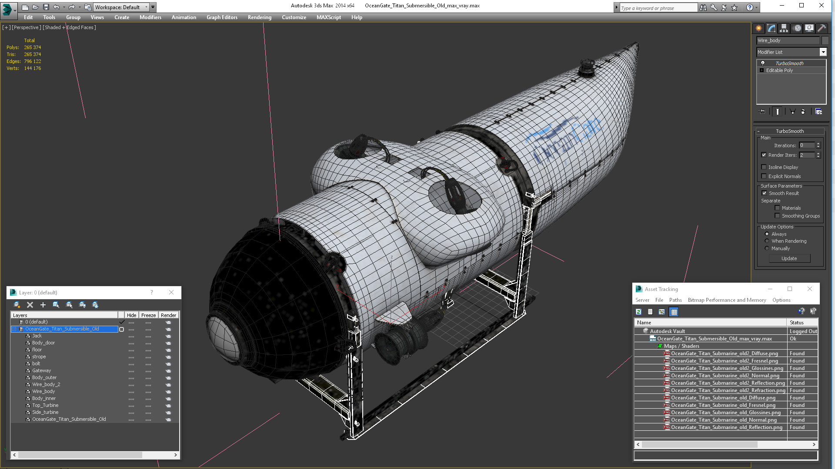Click the Pin Stack icon
The image size is (835, 469).
pos(762,112)
